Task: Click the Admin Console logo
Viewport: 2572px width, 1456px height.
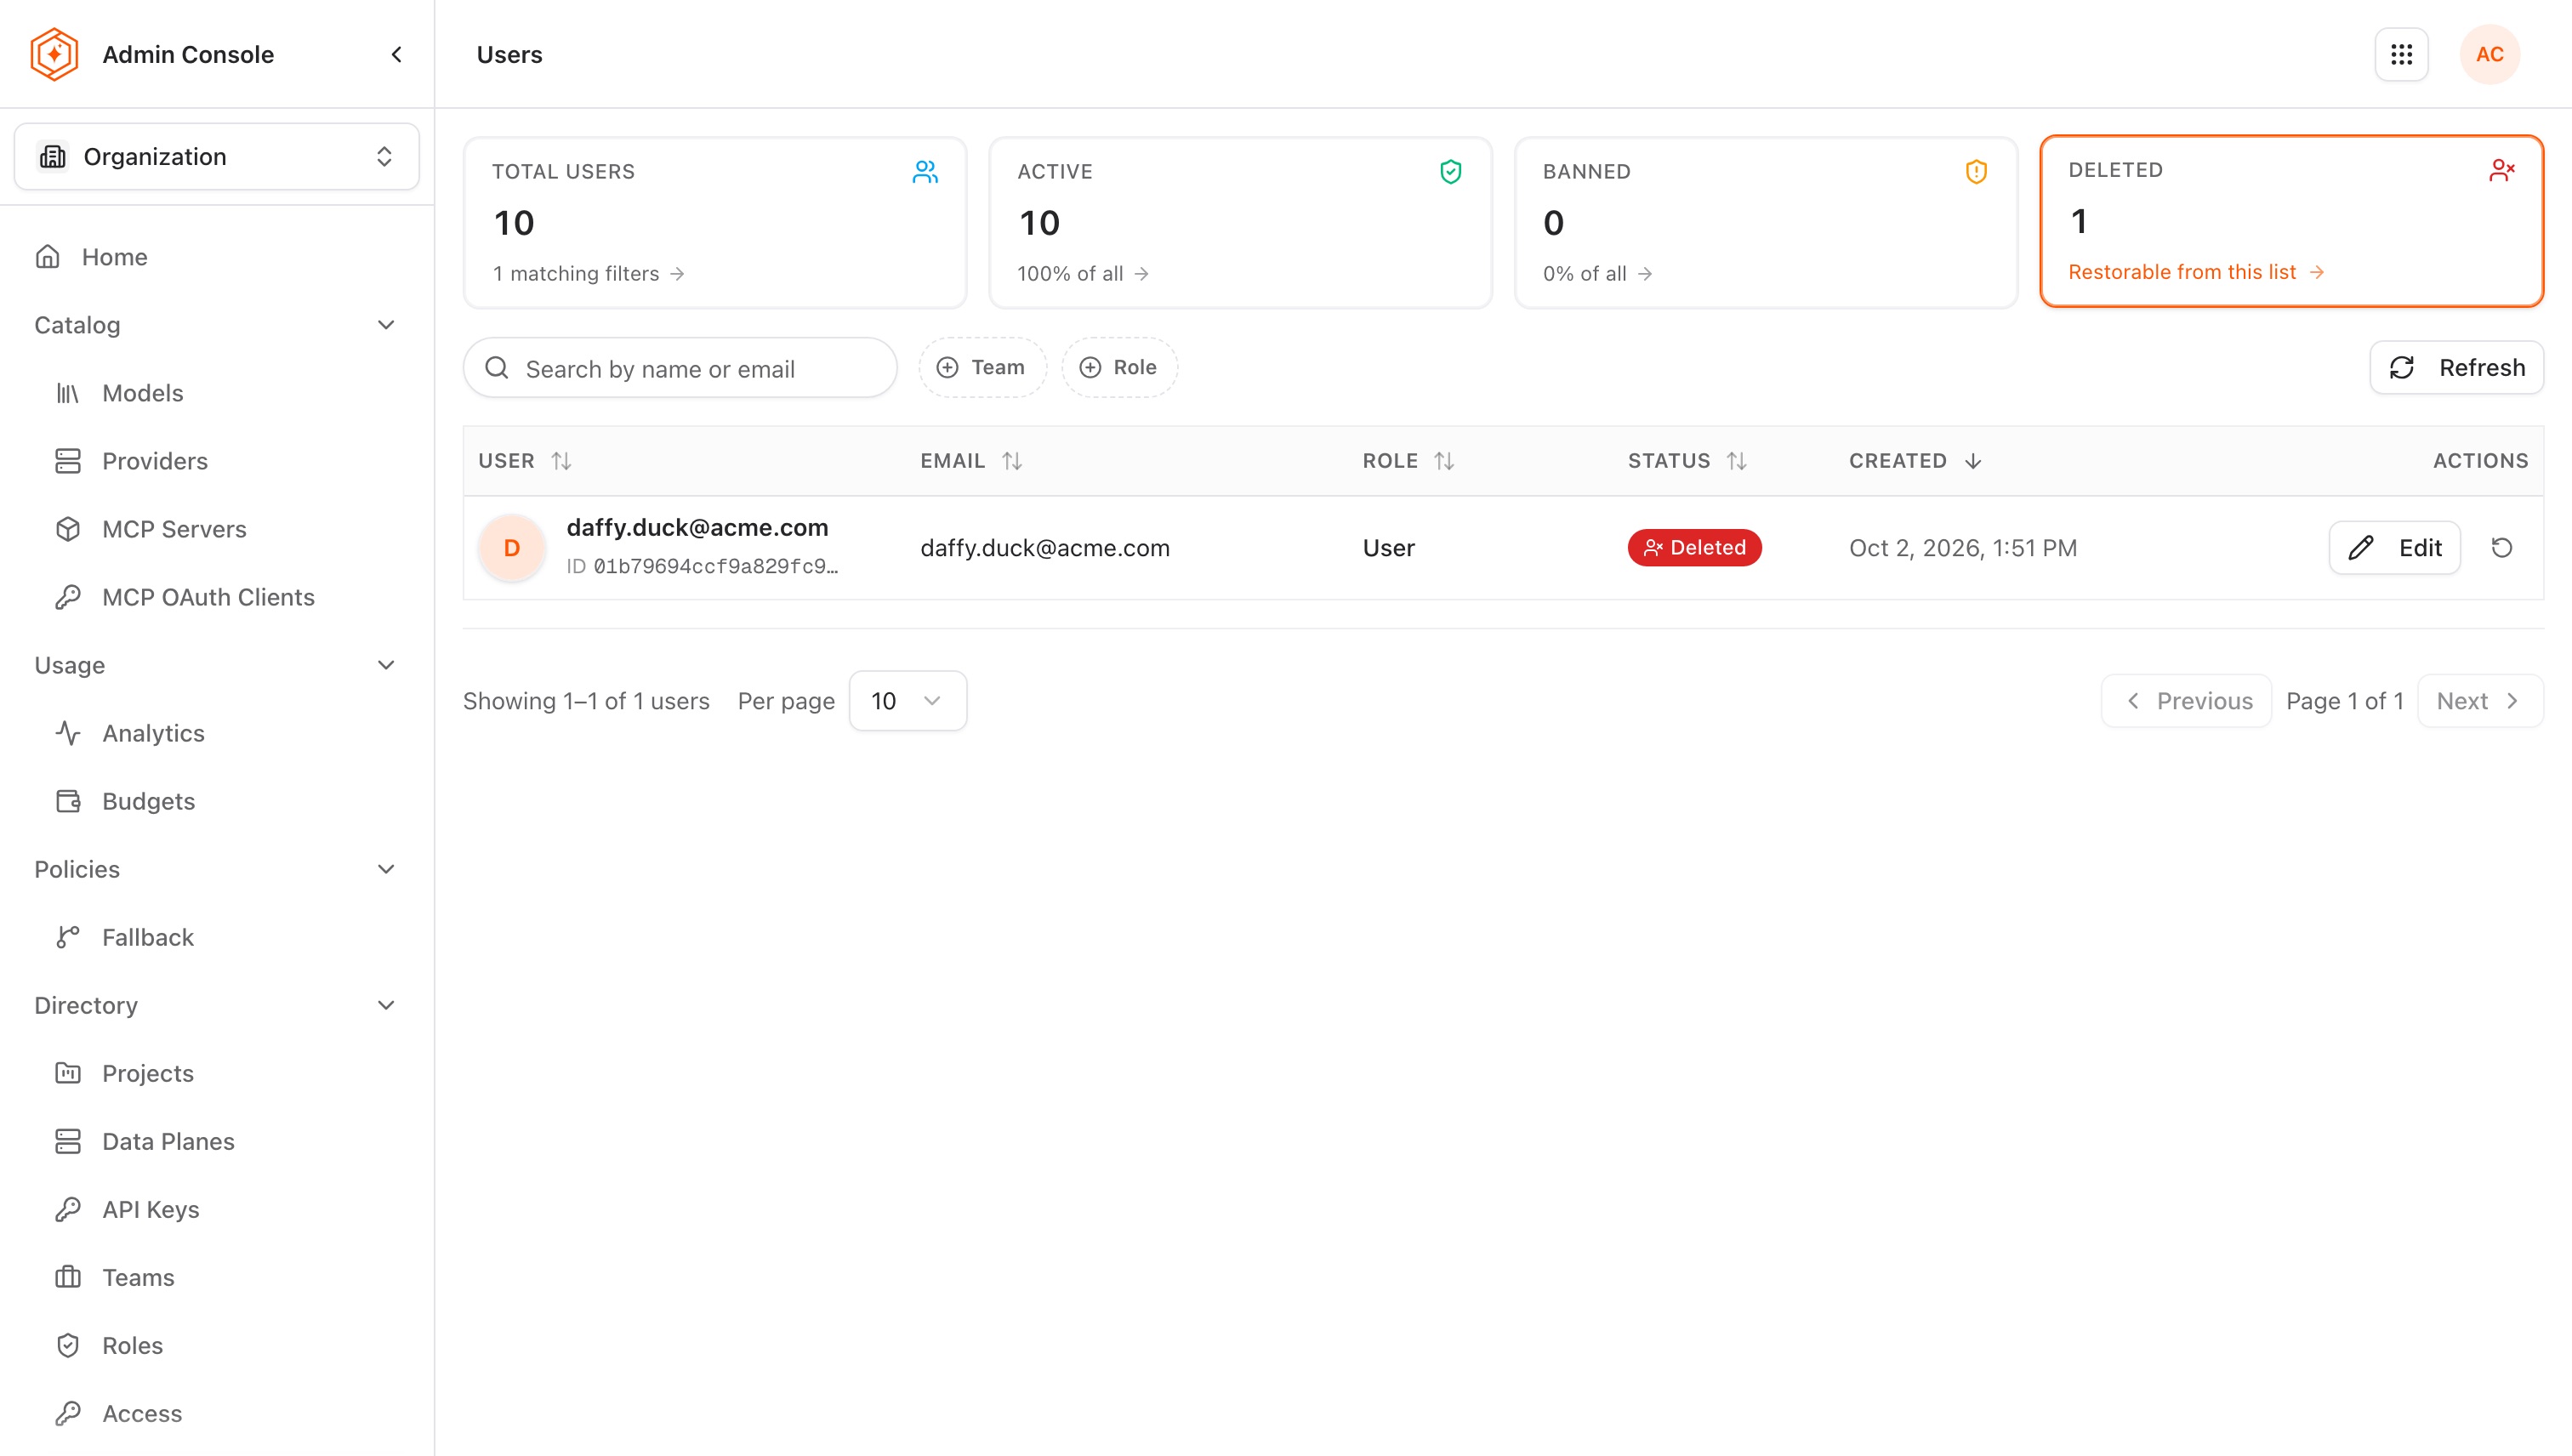Action: 54,54
